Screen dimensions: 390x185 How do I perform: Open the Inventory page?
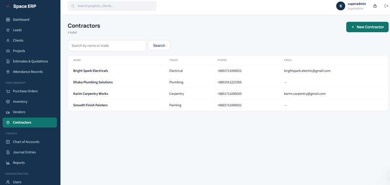click(30, 102)
